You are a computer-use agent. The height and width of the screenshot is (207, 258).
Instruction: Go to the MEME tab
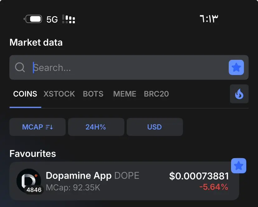125,94
